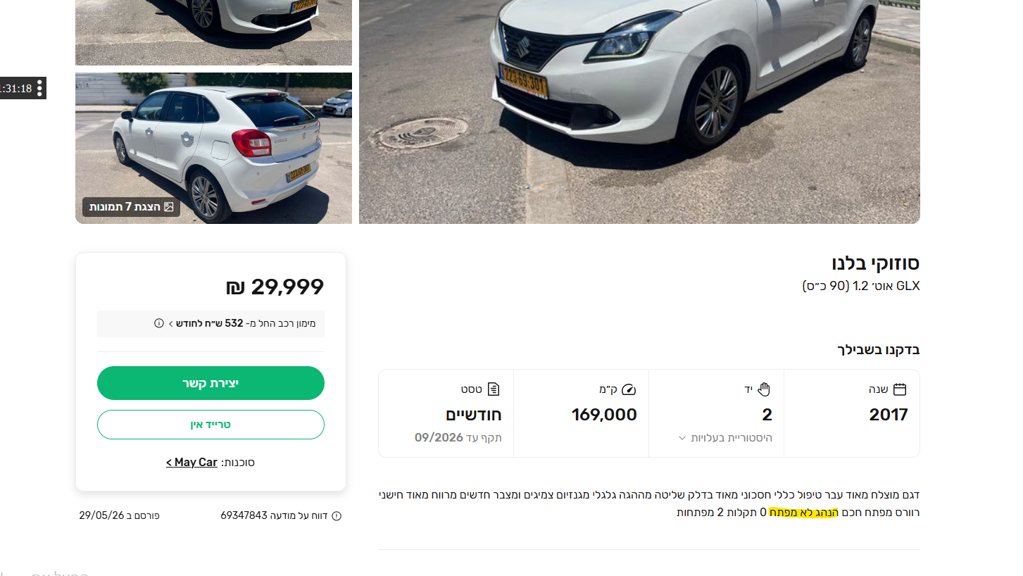
Task: Click the report ad info icon
Action: (x=337, y=515)
